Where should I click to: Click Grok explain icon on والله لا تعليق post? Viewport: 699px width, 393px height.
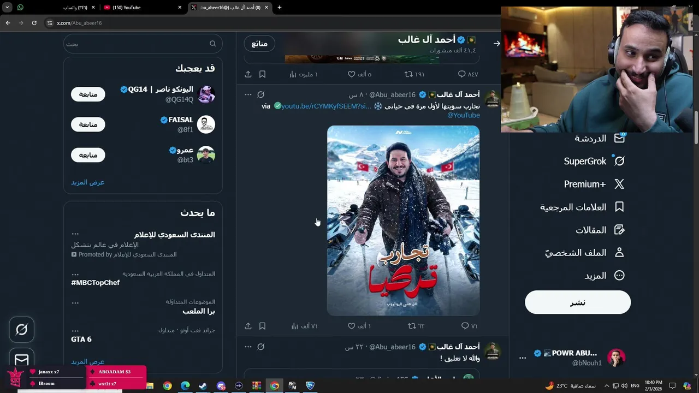[261, 347]
